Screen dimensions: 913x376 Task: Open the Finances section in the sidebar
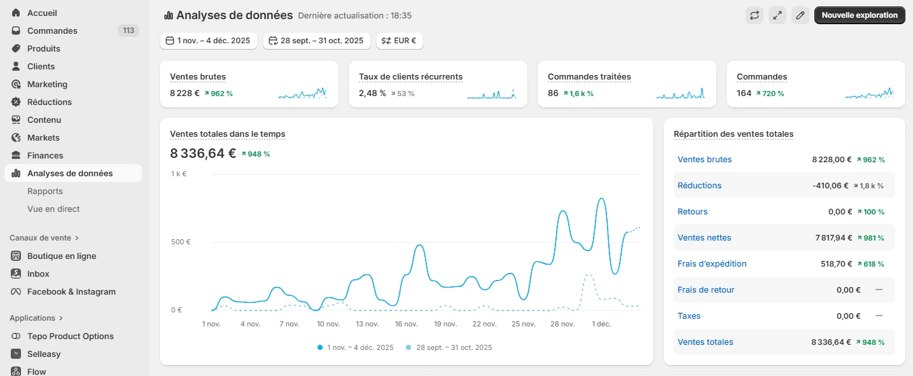44,155
